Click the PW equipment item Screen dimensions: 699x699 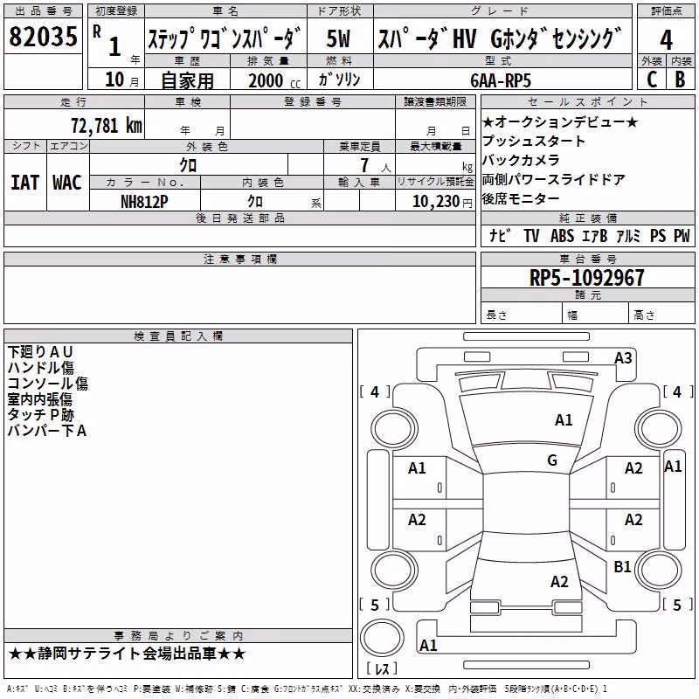click(682, 235)
